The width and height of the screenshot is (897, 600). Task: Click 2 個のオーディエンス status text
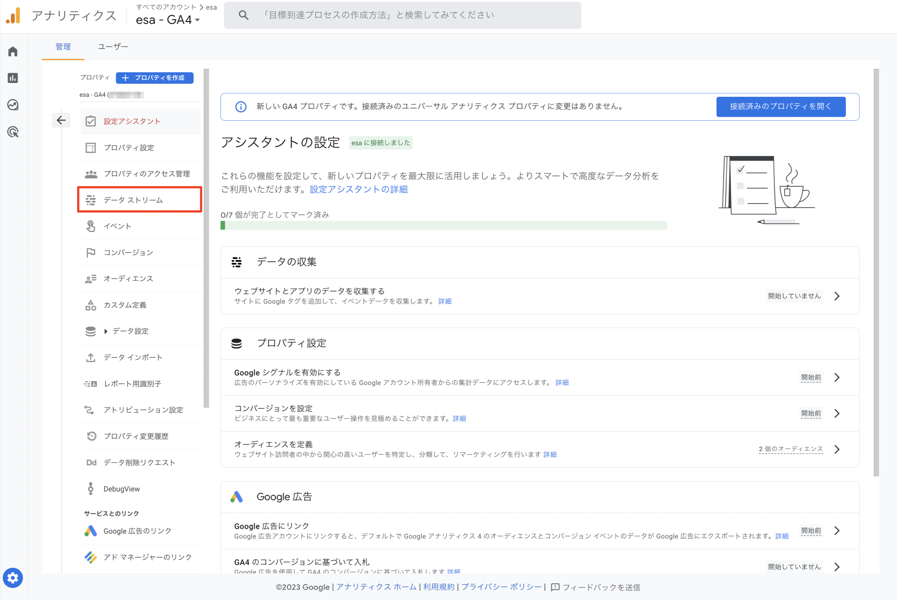coord(791,449)
